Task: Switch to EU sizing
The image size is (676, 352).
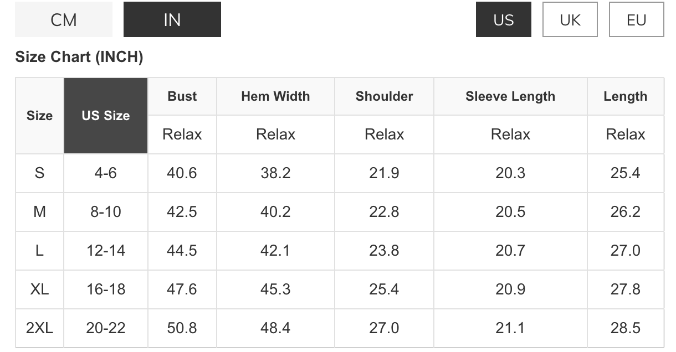Action: point(636,20)
